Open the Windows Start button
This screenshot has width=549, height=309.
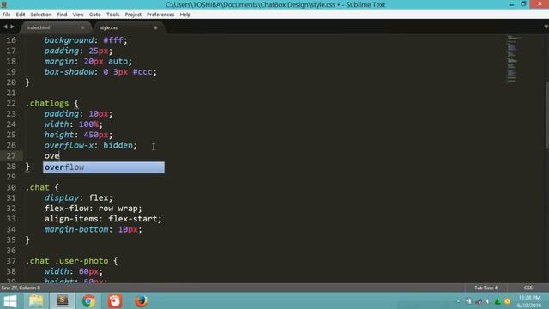10,301
